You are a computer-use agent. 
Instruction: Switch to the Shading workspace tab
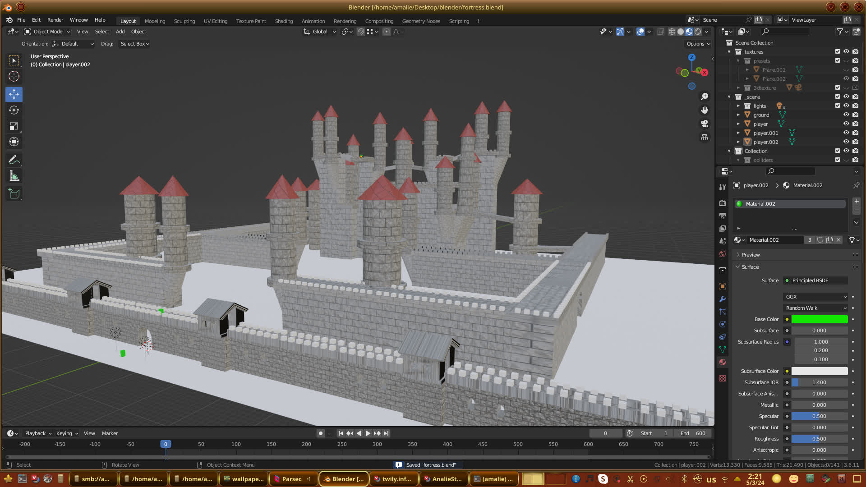click(284, 21)
